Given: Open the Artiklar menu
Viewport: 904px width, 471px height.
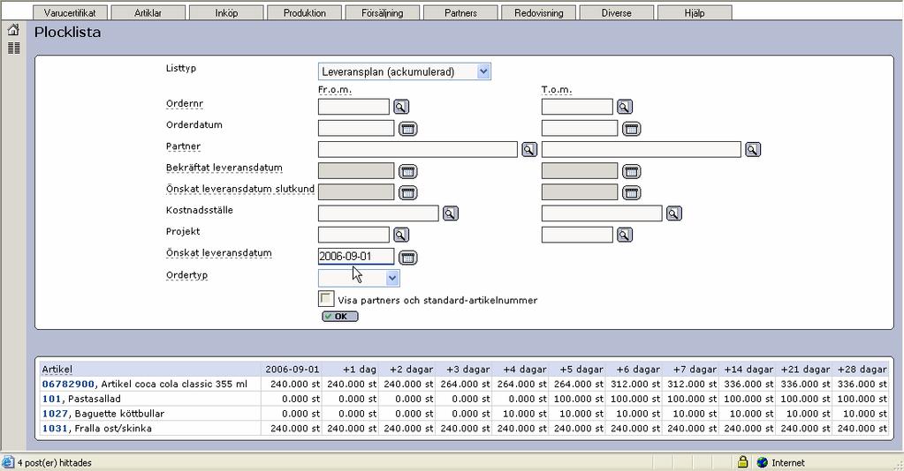Looking at the screenshot, I should click(148, 12).
